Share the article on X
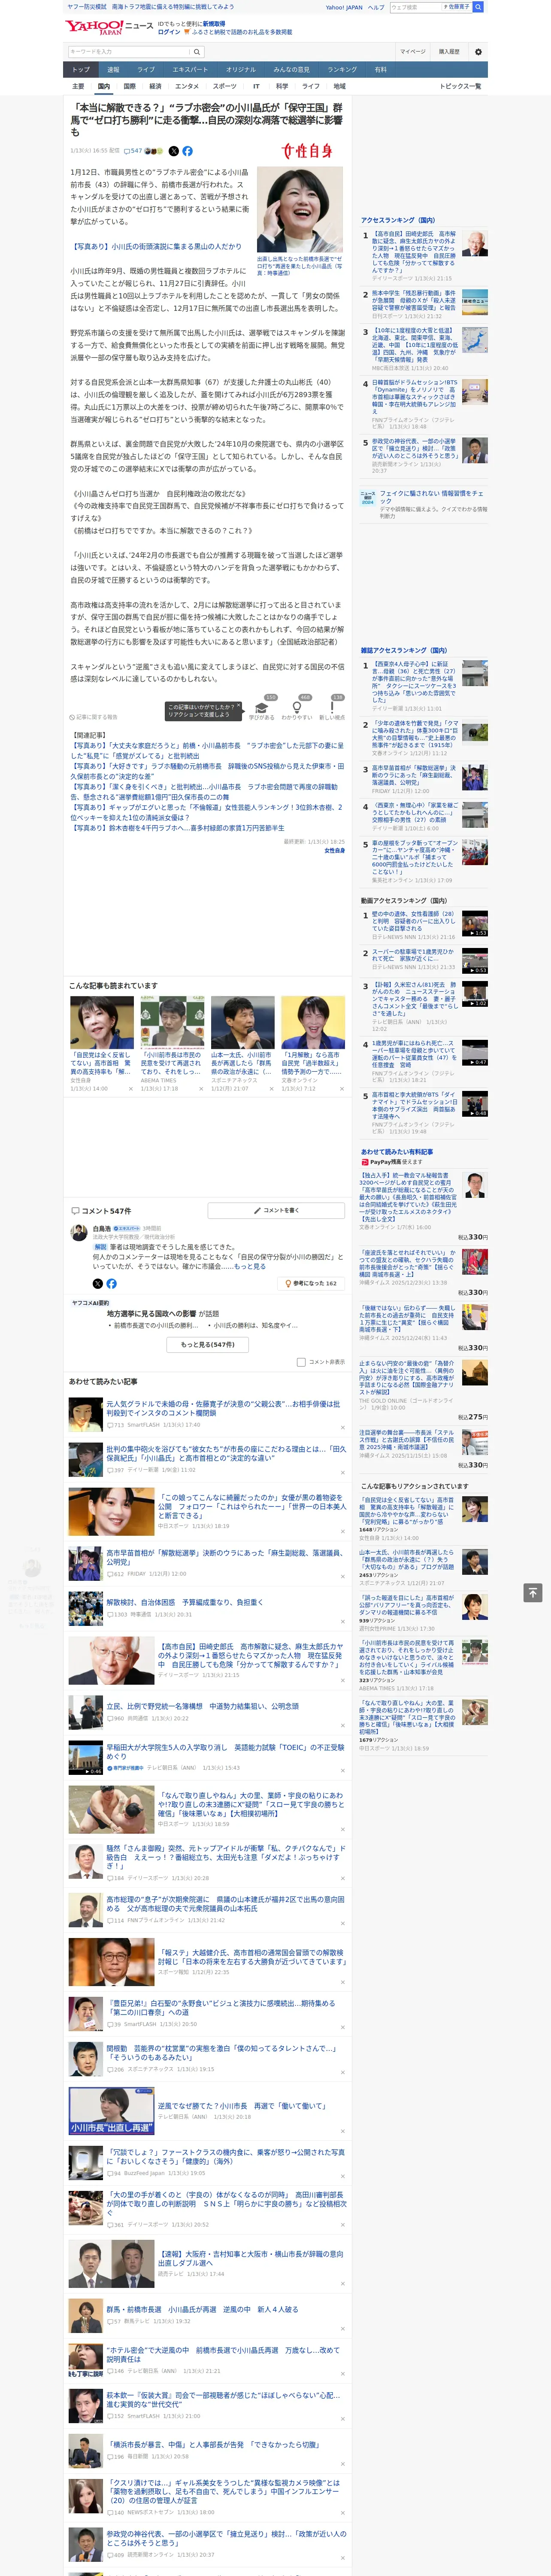Image resolution: width=551 pixels, height=2576 pixels. [174, 151]
